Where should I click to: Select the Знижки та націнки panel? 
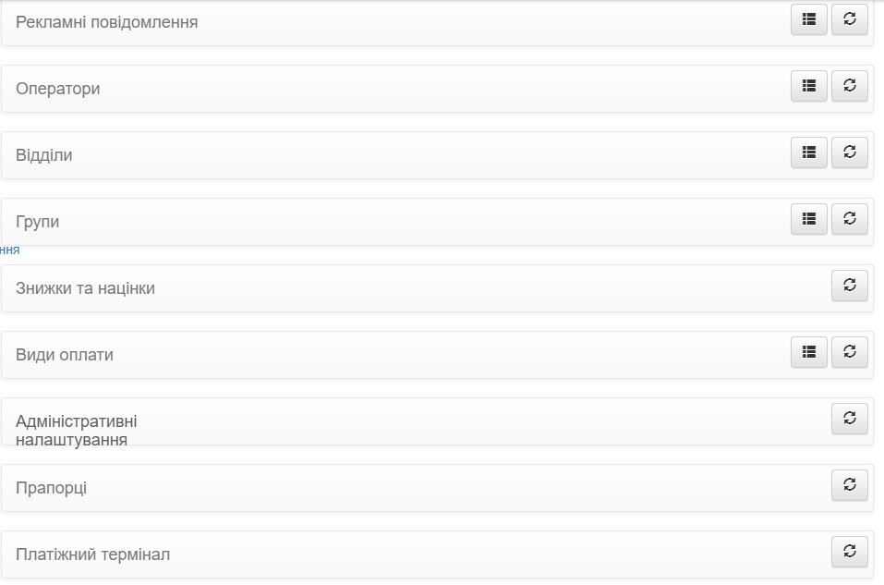(437, 288)
